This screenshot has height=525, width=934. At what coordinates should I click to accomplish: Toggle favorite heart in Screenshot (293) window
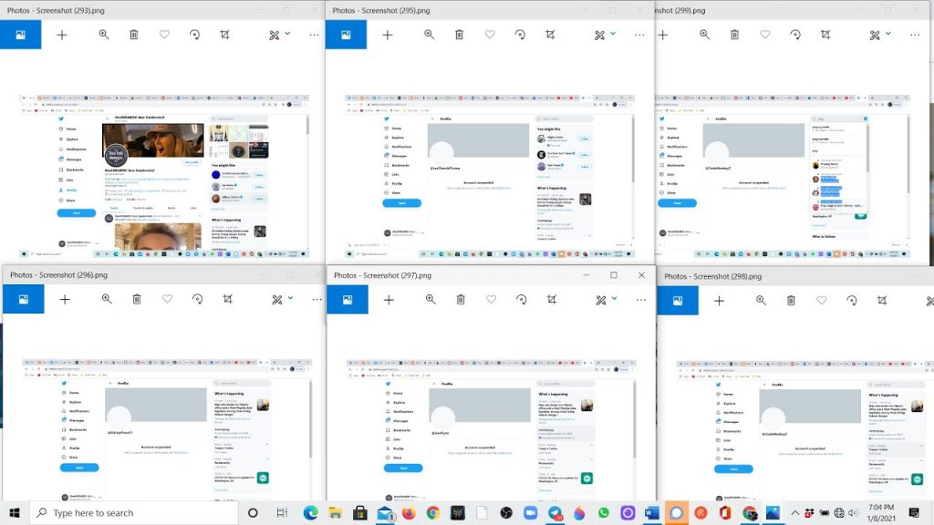[164, 35]
